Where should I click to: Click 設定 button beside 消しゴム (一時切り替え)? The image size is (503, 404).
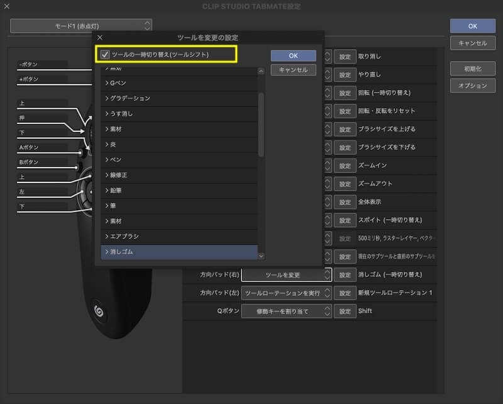click(345, 275)
